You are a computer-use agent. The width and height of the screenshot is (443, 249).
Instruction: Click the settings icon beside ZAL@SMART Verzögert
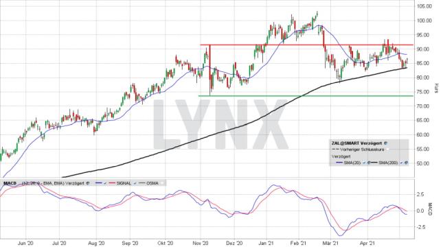(386, 143)
